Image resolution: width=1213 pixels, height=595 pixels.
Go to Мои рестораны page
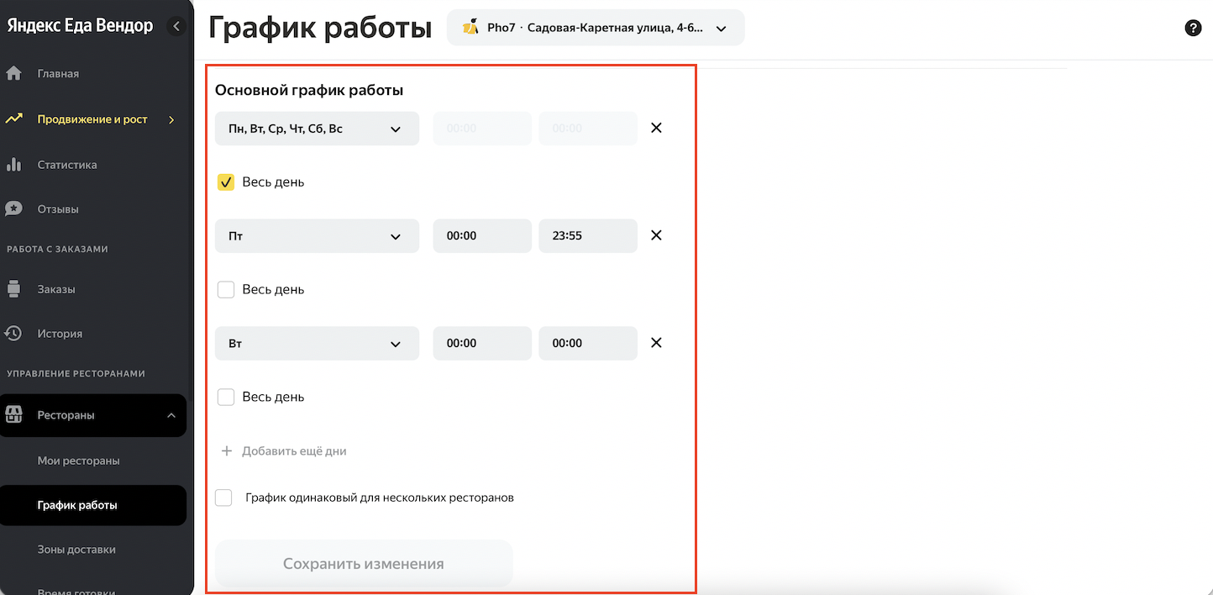78,461
